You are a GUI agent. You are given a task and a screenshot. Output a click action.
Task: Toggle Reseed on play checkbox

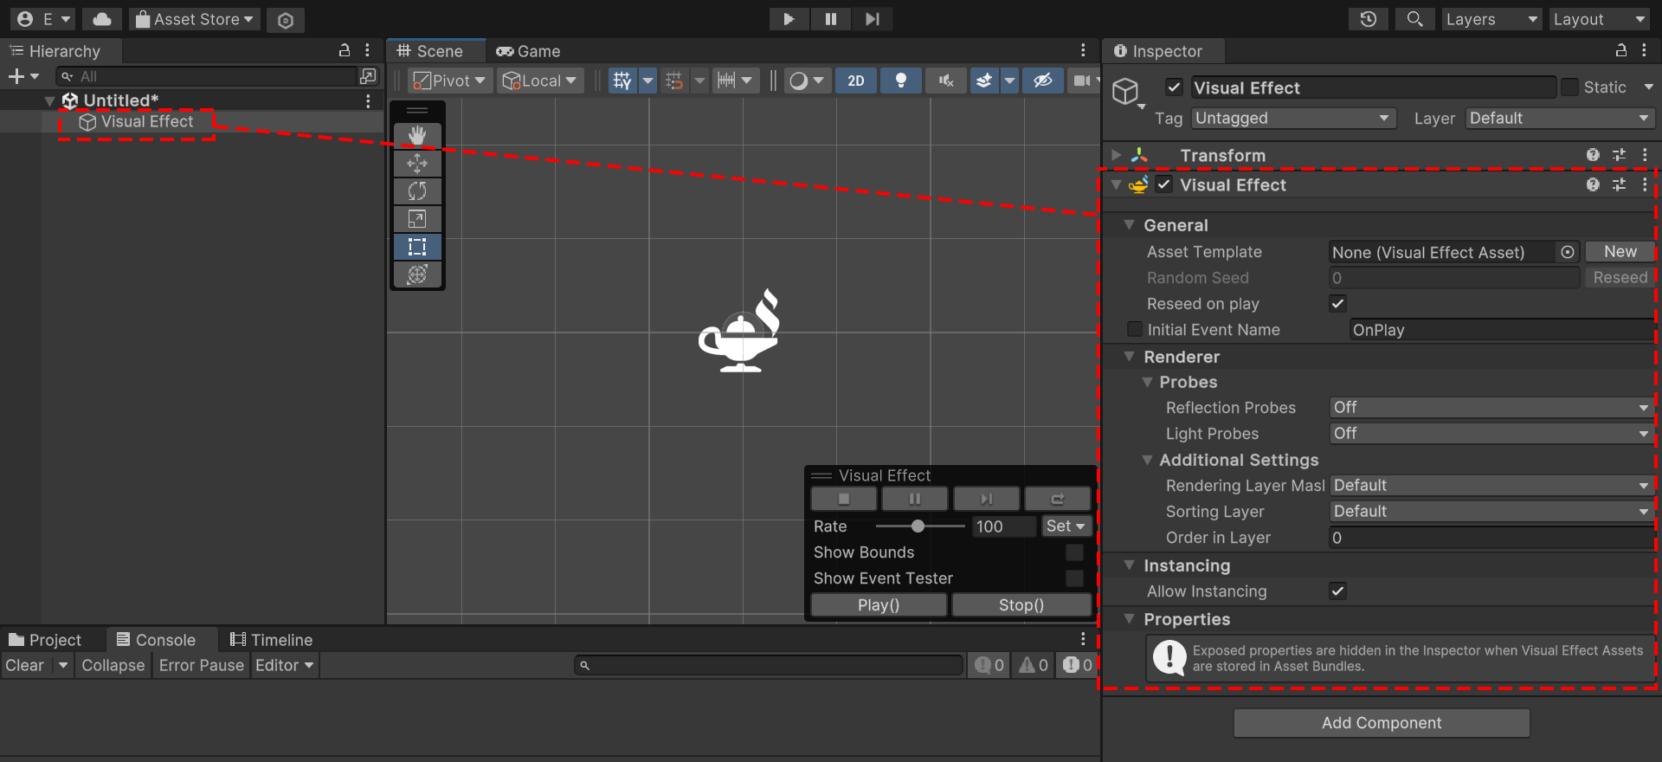coord(1337,304)
